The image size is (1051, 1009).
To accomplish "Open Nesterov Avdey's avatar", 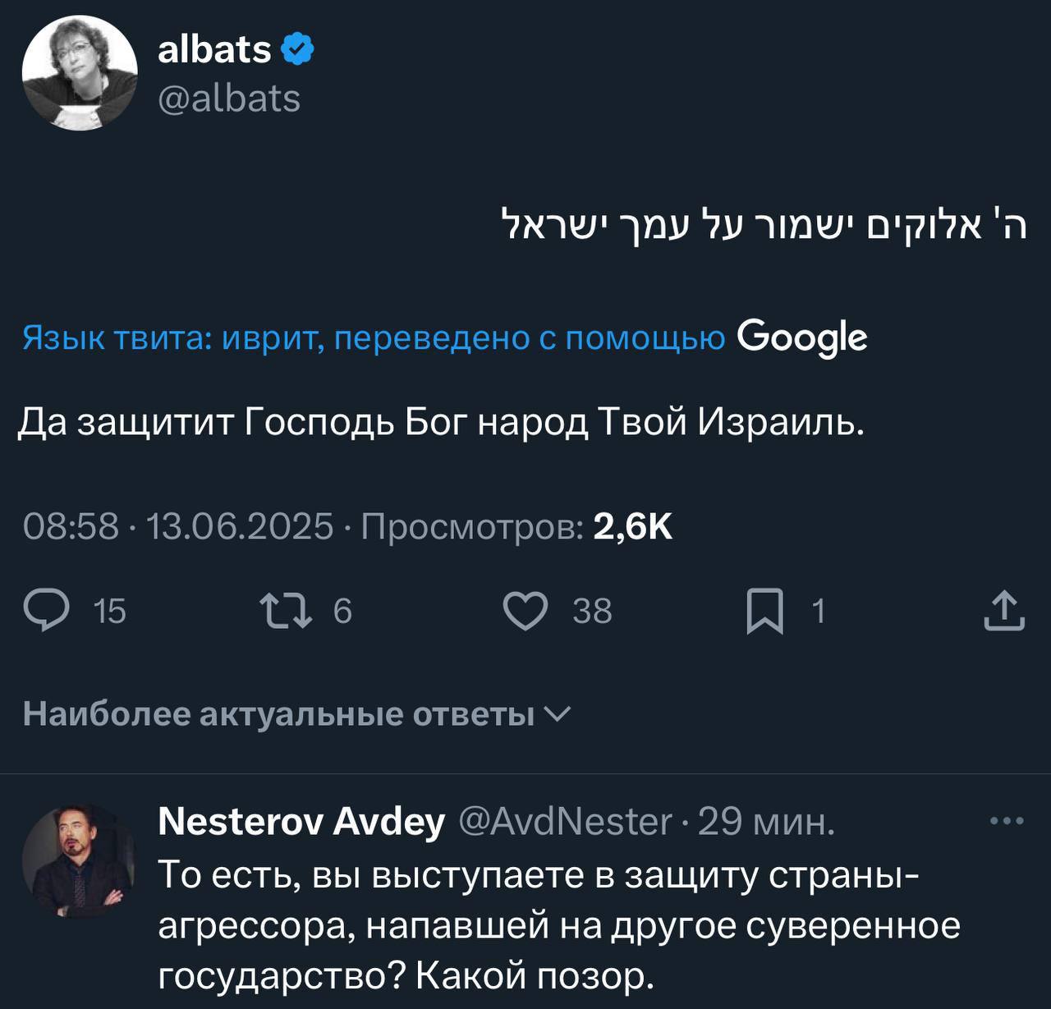I will (x=80, y=860).
